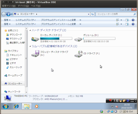Click the VirtualBox CD drive status icon
138x114 pixels.
coord(105,112)
